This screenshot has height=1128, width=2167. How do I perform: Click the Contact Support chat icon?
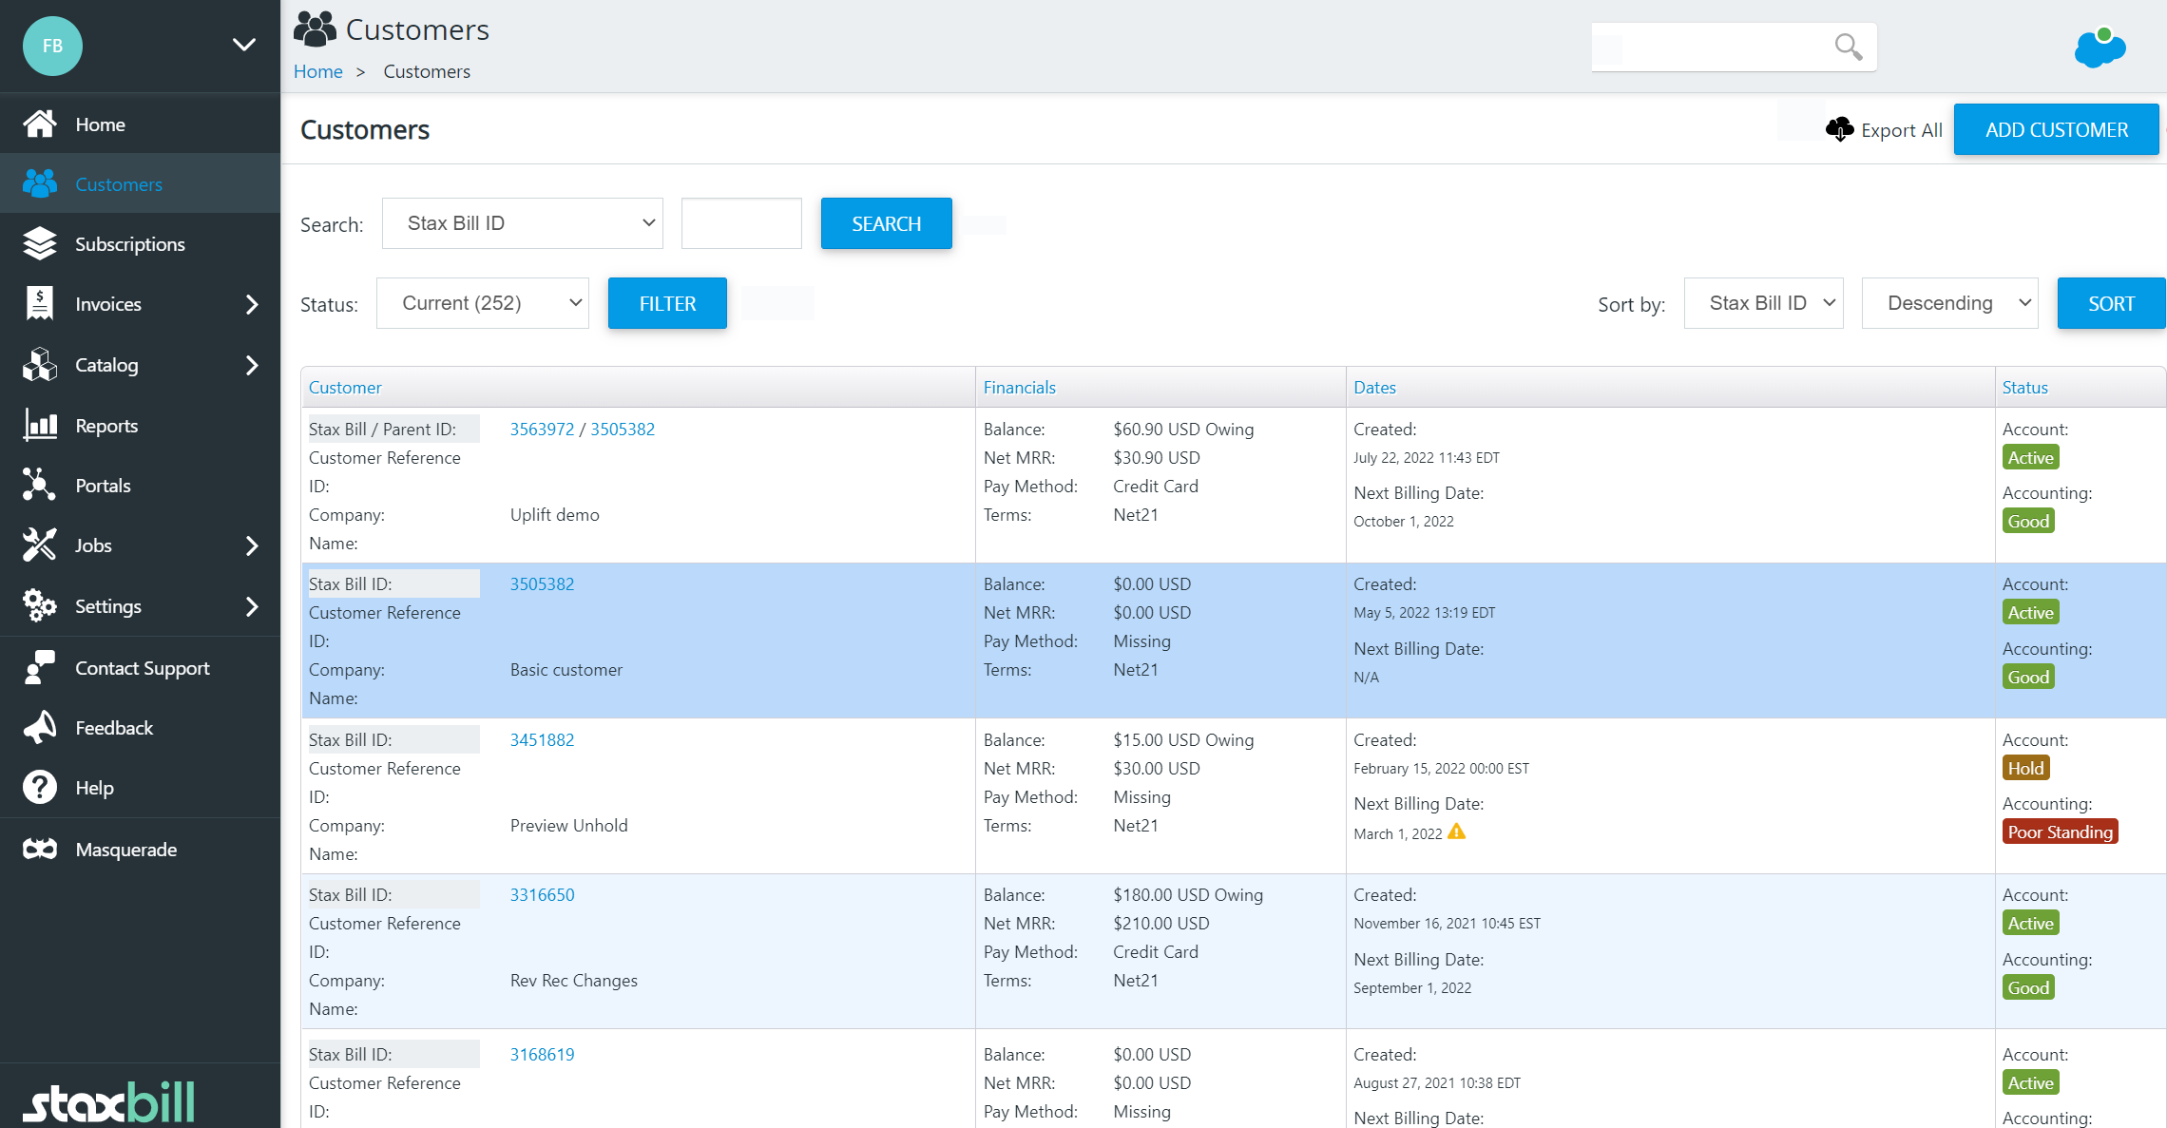[x=40, y=667]
